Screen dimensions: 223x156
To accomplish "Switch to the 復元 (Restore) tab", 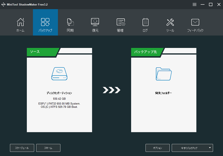I will pos(95,23).
